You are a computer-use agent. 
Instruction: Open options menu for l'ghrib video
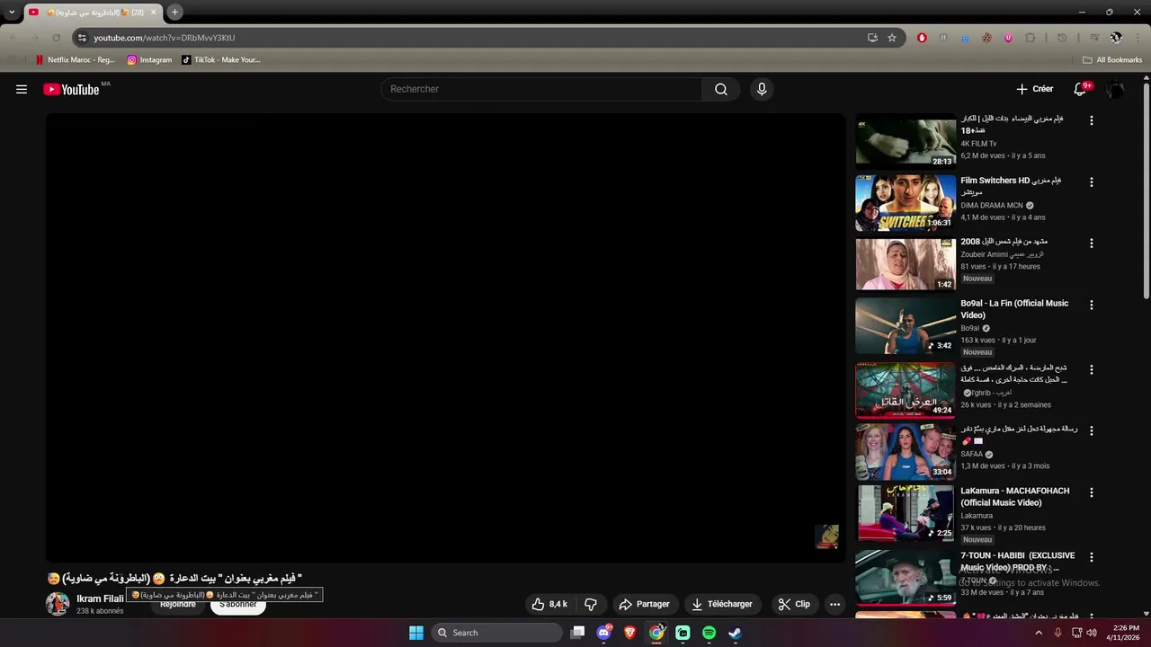(x=1092, y=369)
